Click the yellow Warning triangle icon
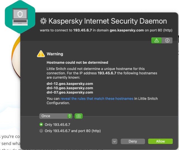 pos(41,54)
